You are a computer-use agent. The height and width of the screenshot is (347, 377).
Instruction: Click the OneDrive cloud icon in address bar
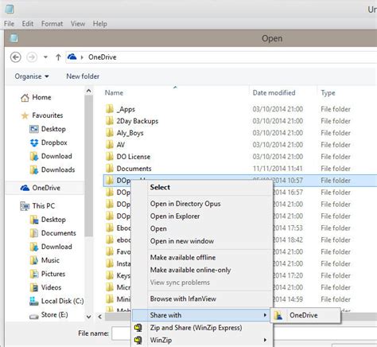72,57
